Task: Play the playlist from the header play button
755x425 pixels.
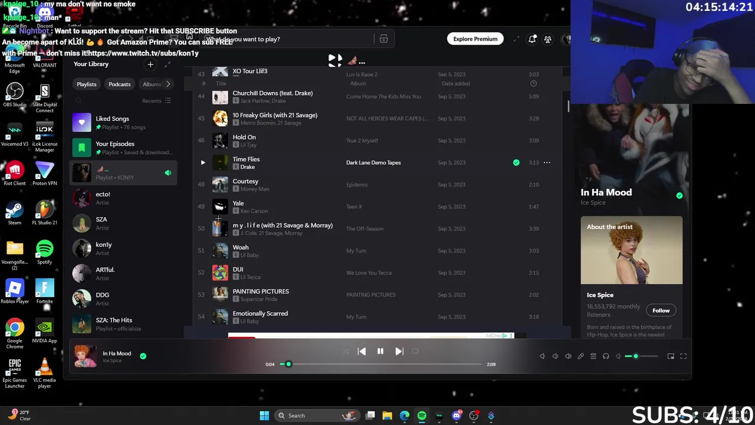Action: click(x=335, y=60)
